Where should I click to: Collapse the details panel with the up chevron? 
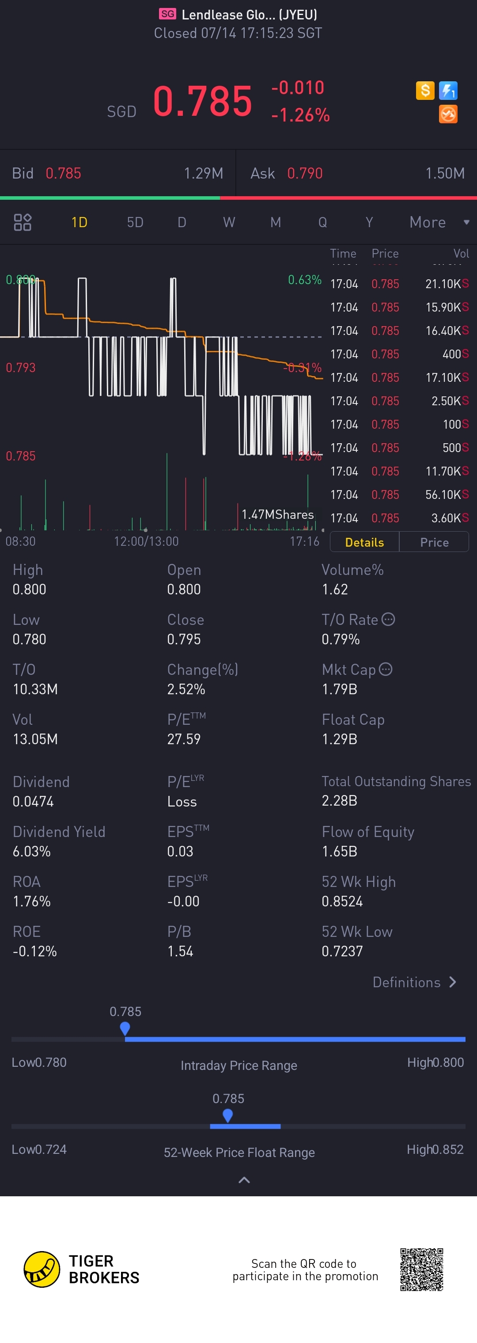pyautogui.click(x=244, y=1180)
